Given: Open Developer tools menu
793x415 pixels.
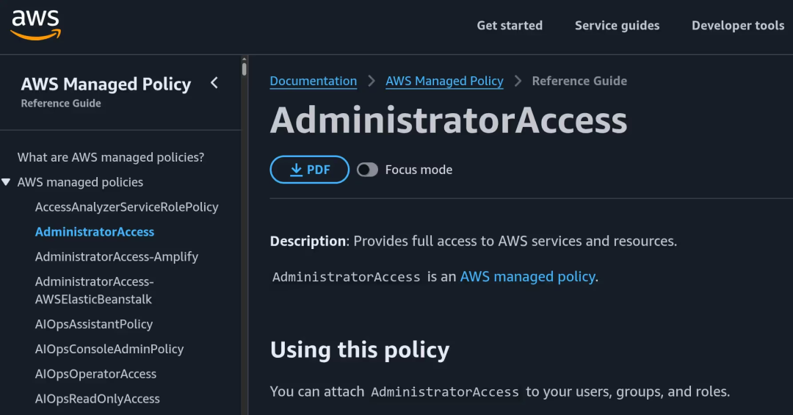Looking at the screenshot, I should tap(738, 25).
